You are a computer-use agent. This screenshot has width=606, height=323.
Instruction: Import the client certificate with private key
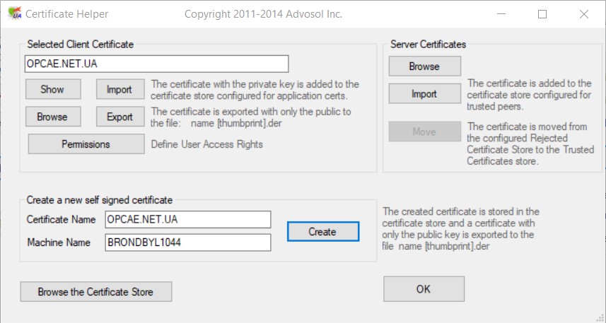coord(120,89)
